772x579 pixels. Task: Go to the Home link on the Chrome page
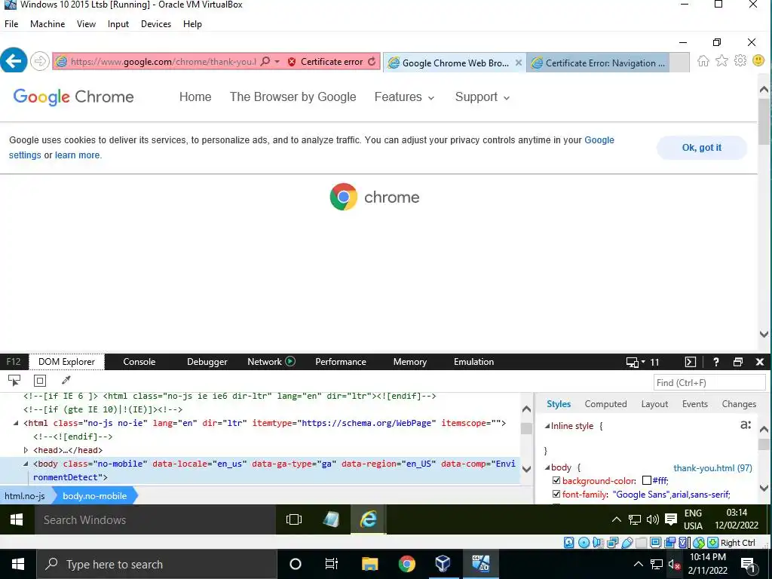195,97
